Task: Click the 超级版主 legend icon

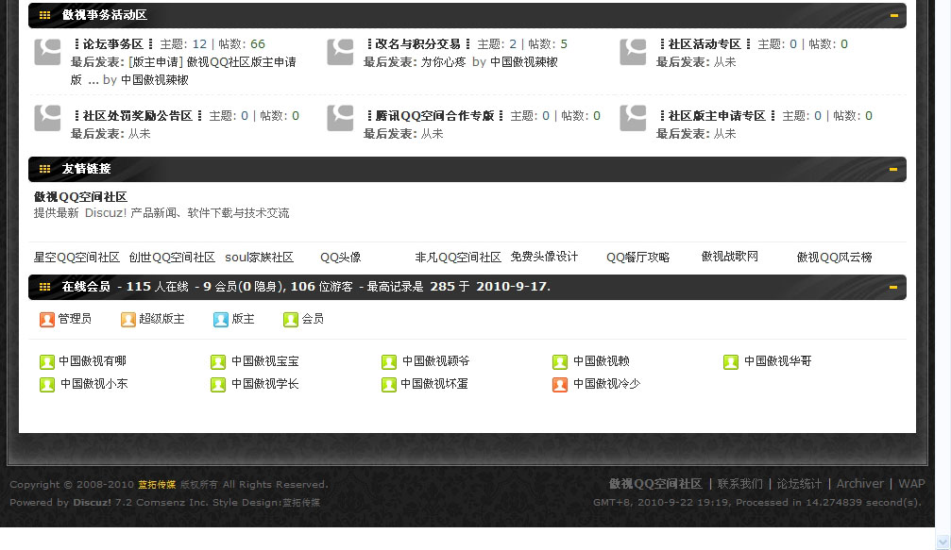Action: 128,319
